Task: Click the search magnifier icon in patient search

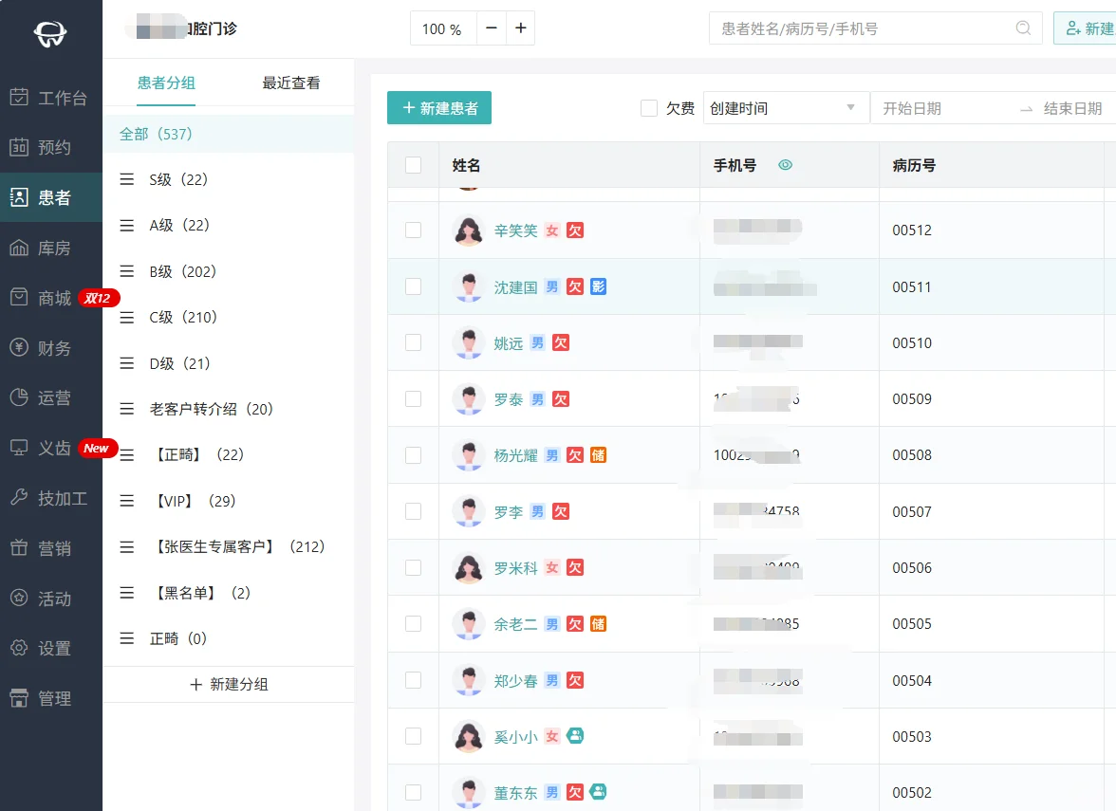Action: tap(1023, 28)
